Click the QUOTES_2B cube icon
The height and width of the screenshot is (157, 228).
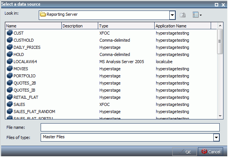coord(10,83)
